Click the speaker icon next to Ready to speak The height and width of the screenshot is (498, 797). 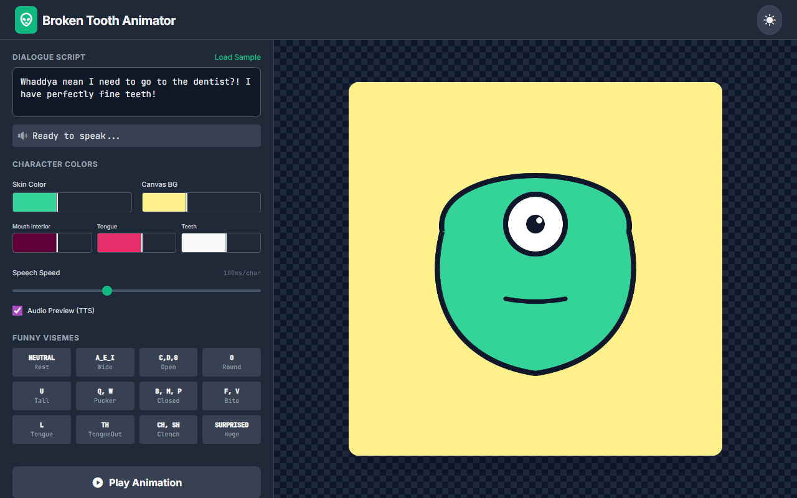click(23, 136)
